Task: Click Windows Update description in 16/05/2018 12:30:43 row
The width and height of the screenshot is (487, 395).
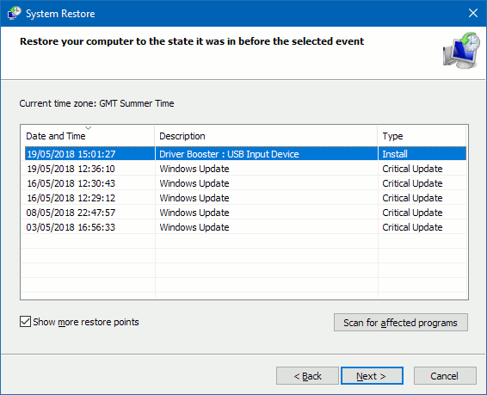Action: pos(194,183)
